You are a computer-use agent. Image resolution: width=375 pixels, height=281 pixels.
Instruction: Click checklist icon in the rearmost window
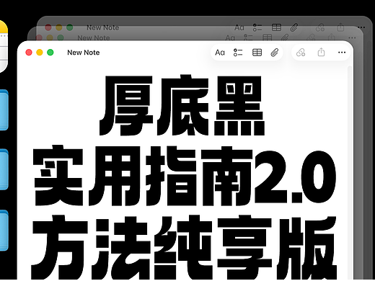pos(257,27)
